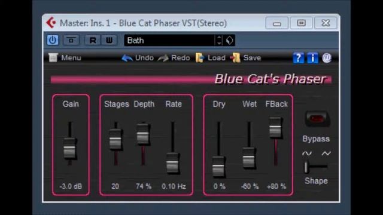Click the Shape switch lever
The width and height of the screenshot is (383, 215).
pyautogui.click(x=306, y=167)
